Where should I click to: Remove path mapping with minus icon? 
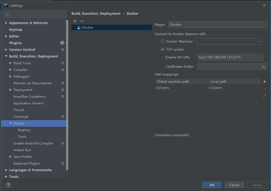[265, 89]
